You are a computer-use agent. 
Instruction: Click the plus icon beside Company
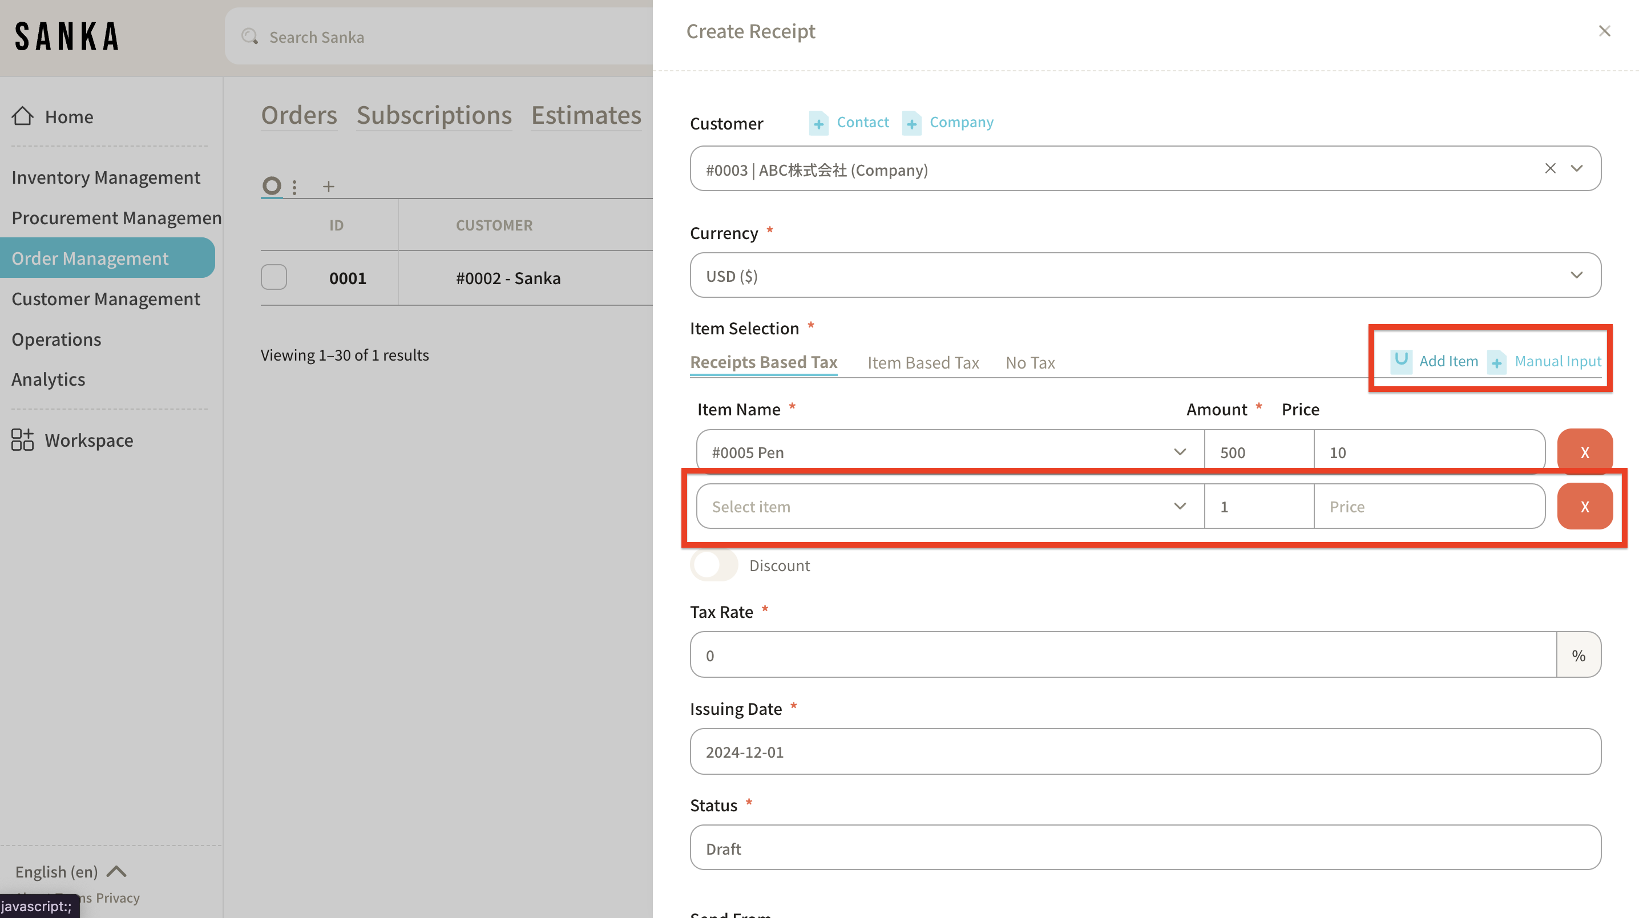[x=911, y=123]
